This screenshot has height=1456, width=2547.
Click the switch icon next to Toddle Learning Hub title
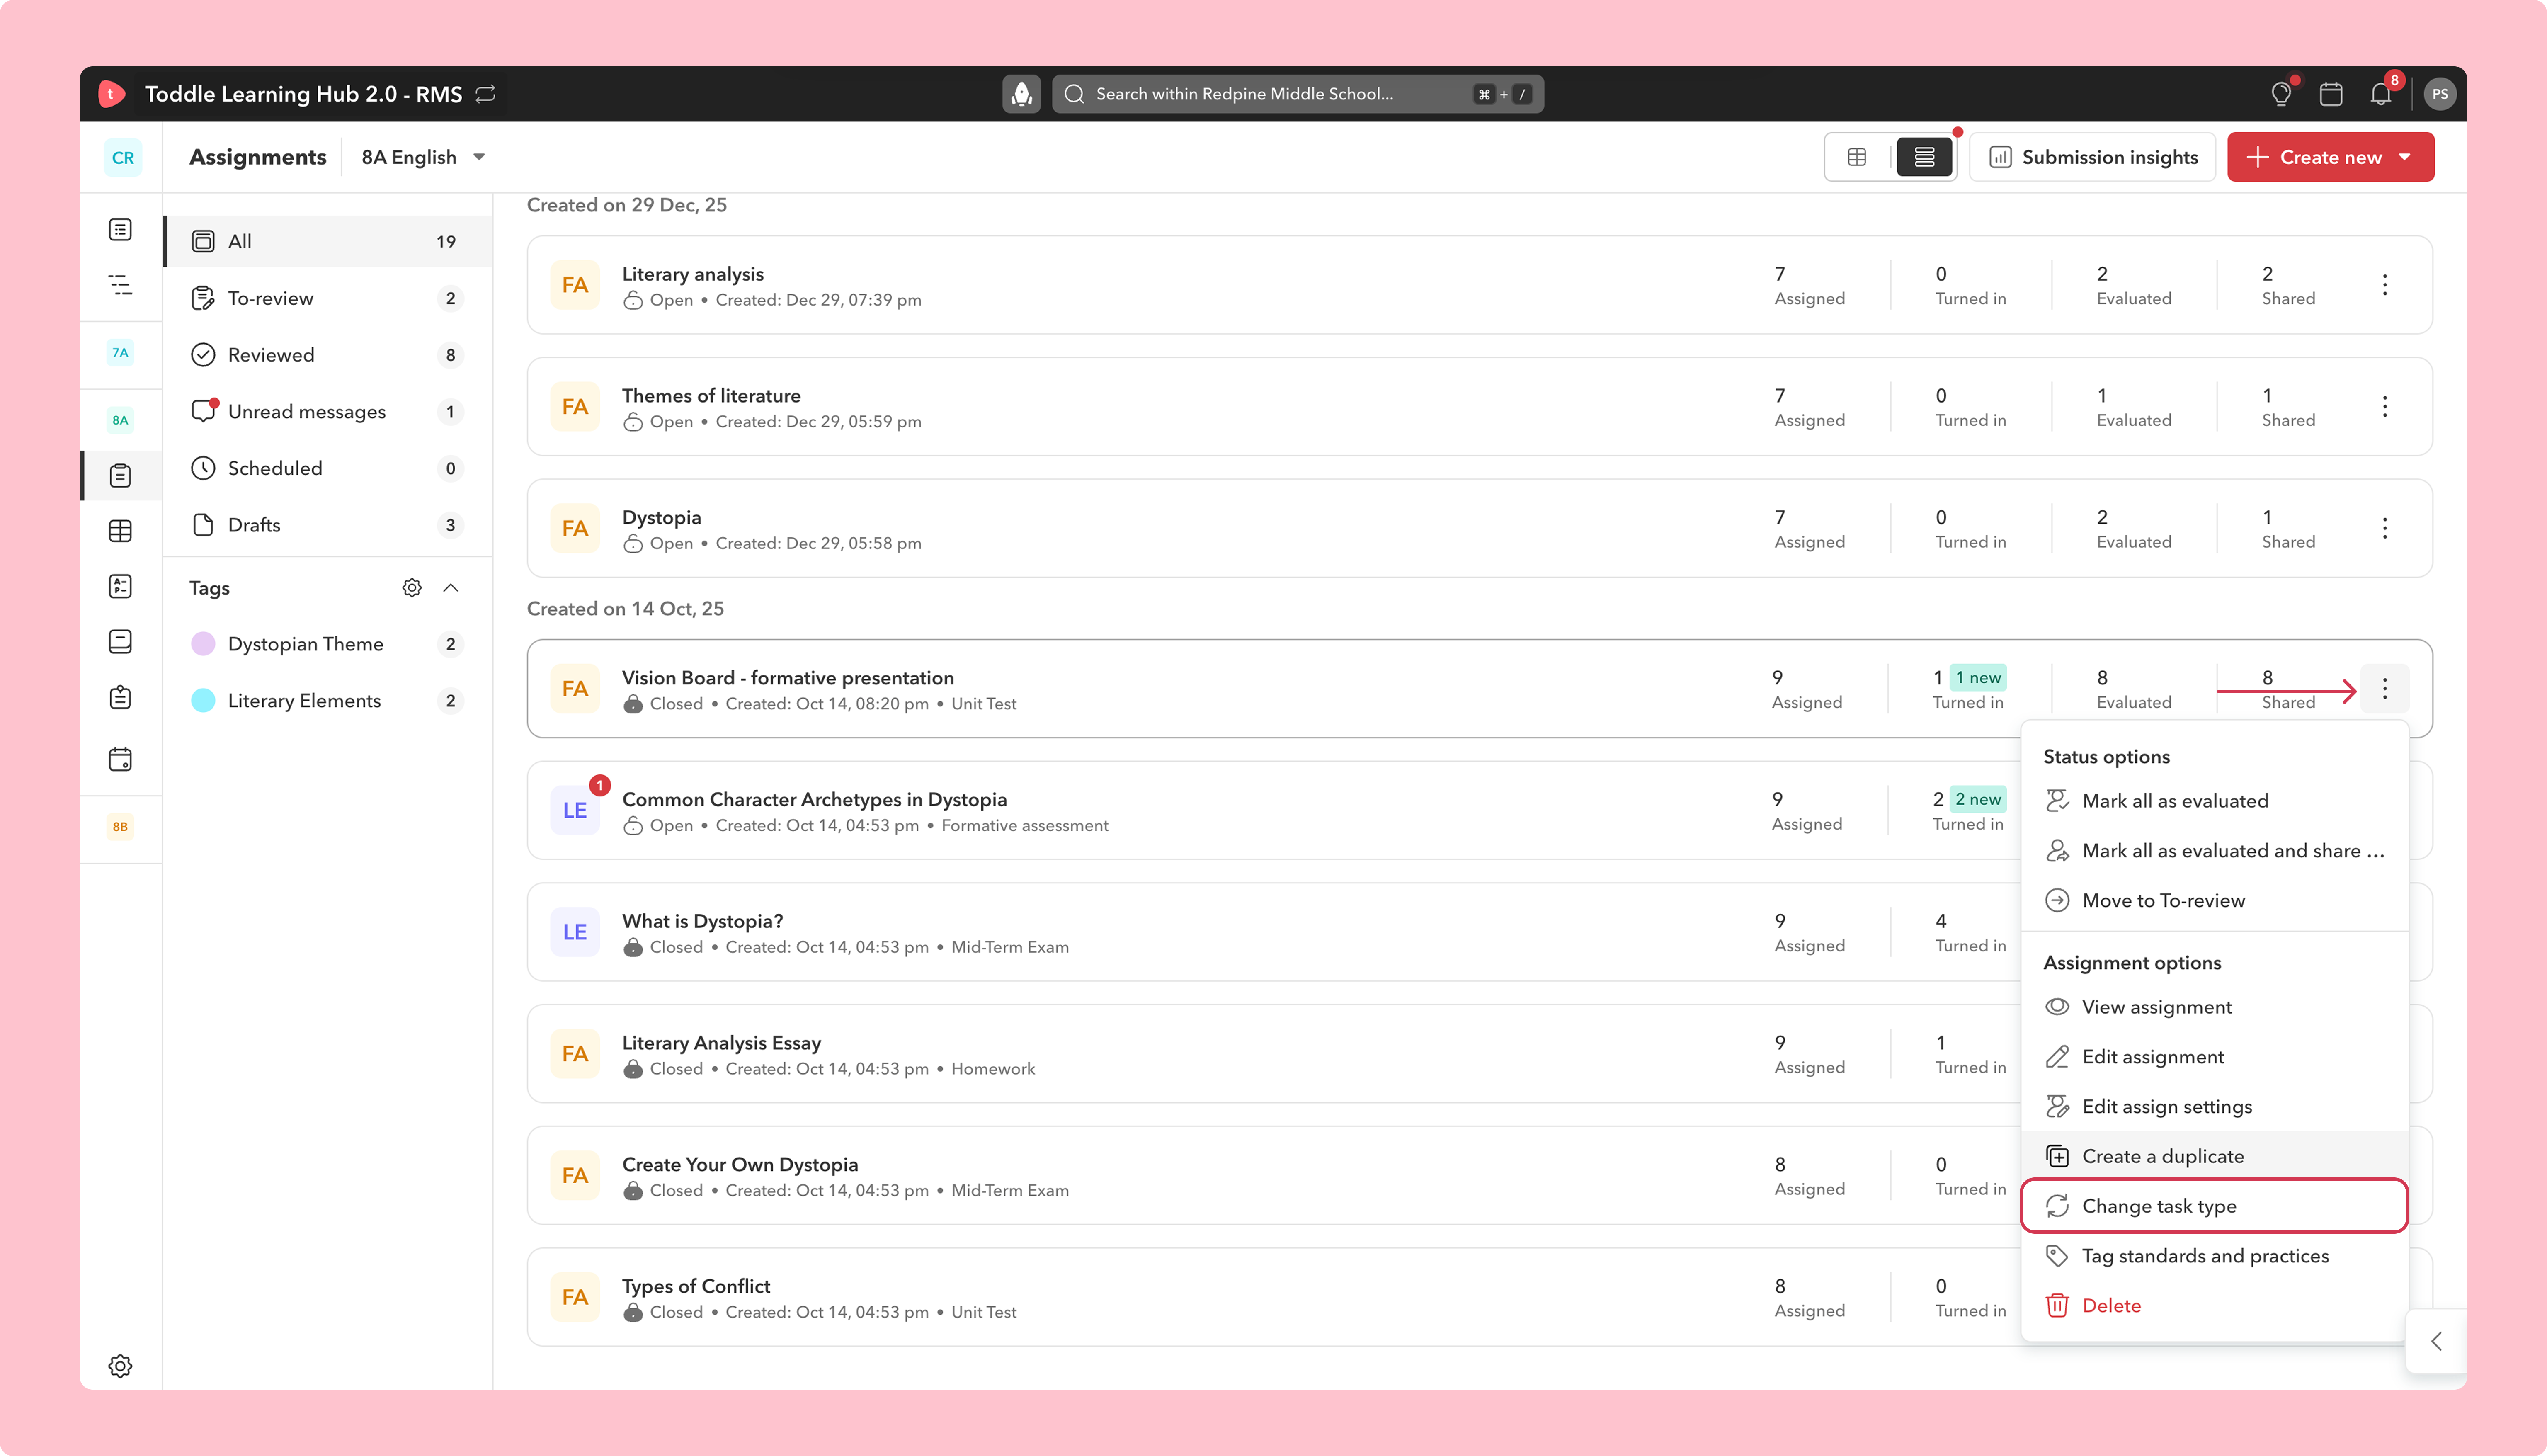click(x=486, y=94)
